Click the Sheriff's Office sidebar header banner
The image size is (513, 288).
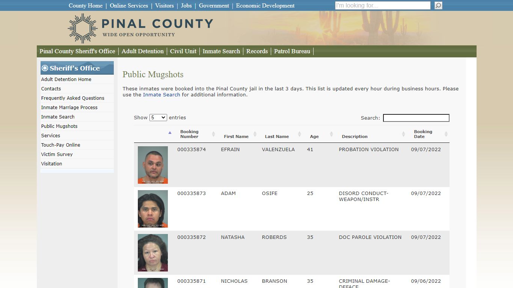coord(77,68)
